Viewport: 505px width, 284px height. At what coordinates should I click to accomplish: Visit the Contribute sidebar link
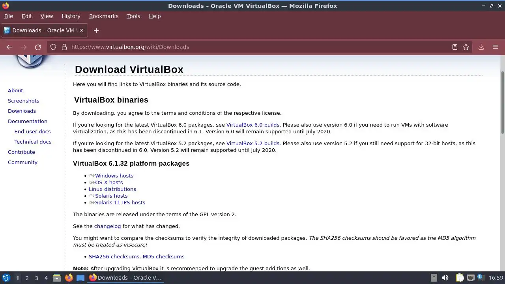point(21,152)
